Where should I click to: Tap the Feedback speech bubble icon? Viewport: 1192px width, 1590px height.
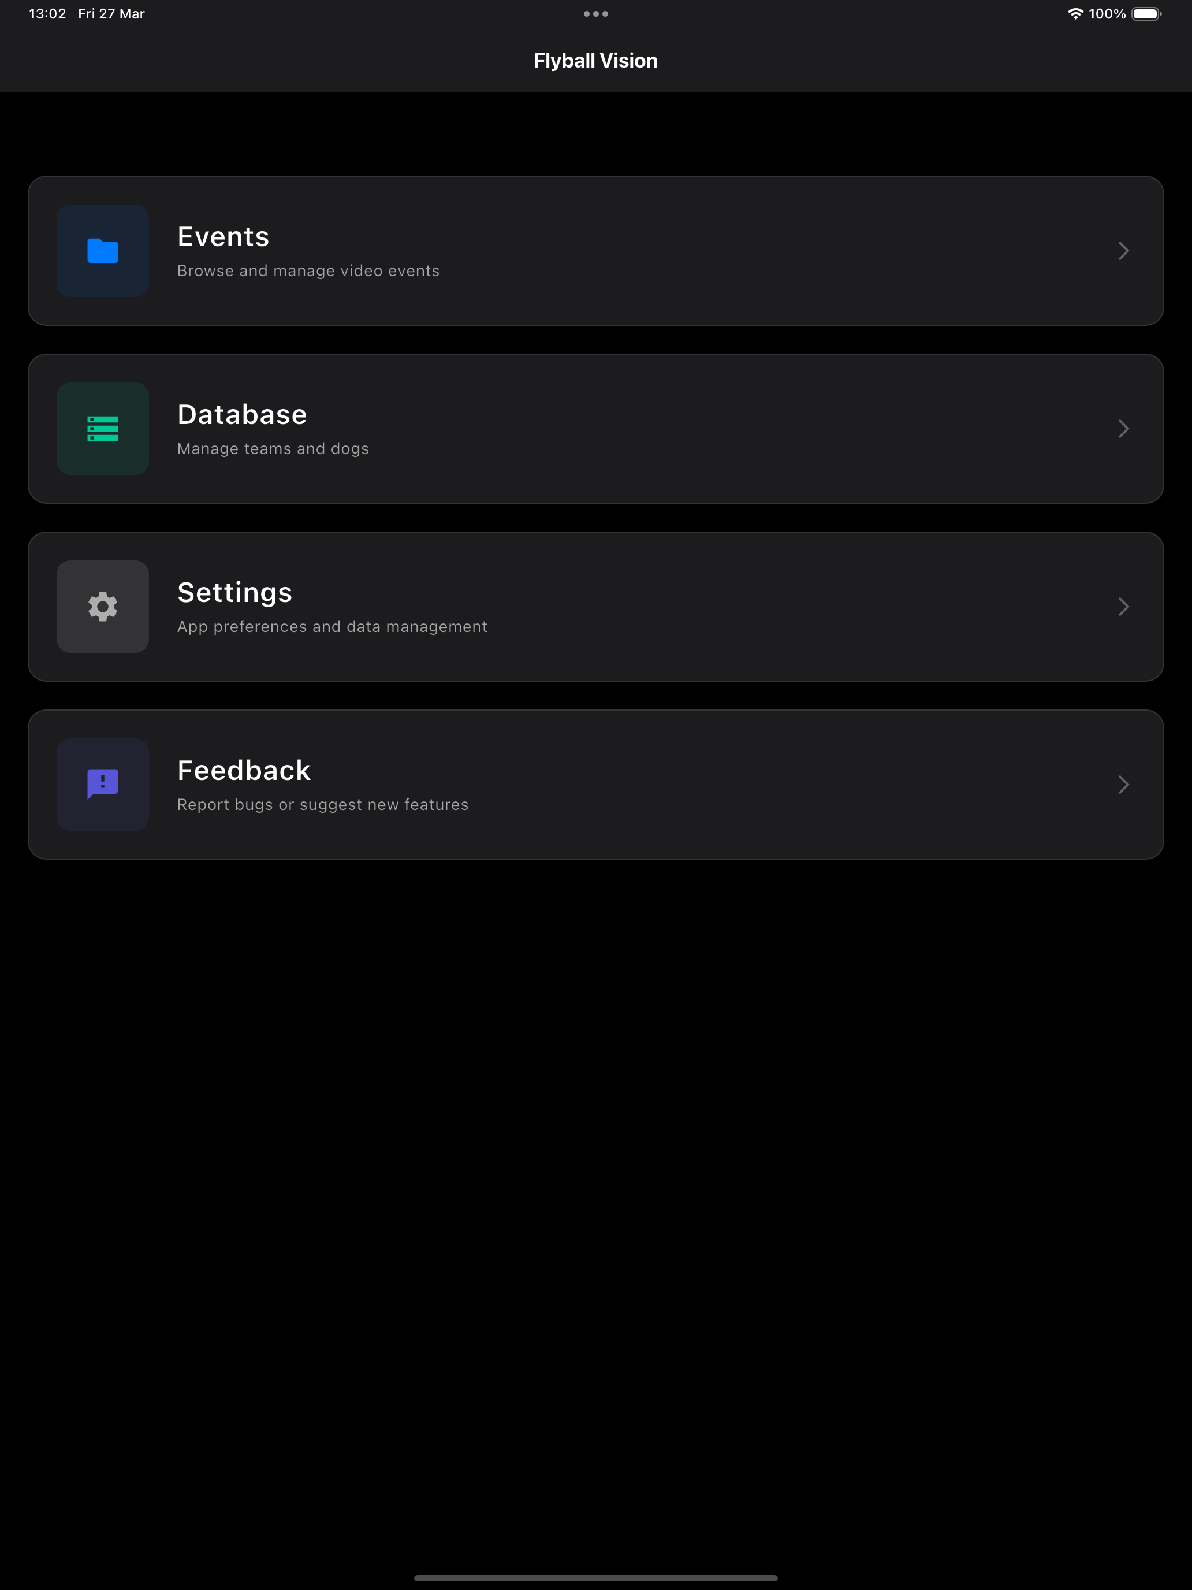(103, 784)
